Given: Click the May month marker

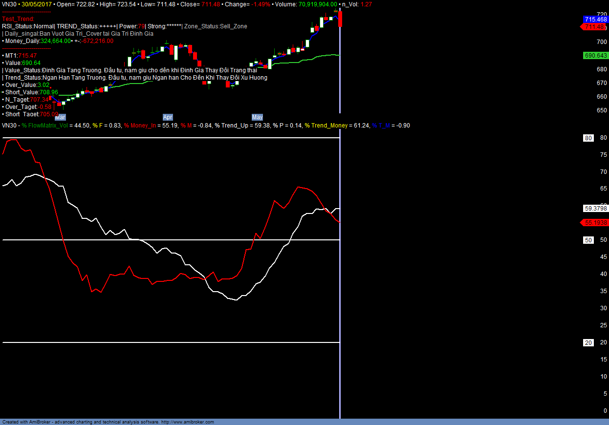Looking at the screenshot, I should coord(257,117).
